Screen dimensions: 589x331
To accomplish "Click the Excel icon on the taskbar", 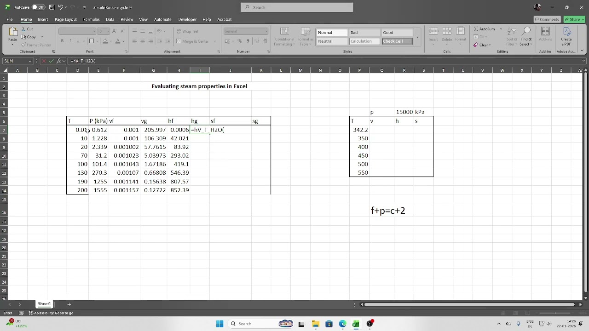I will (x=356, y=324).
